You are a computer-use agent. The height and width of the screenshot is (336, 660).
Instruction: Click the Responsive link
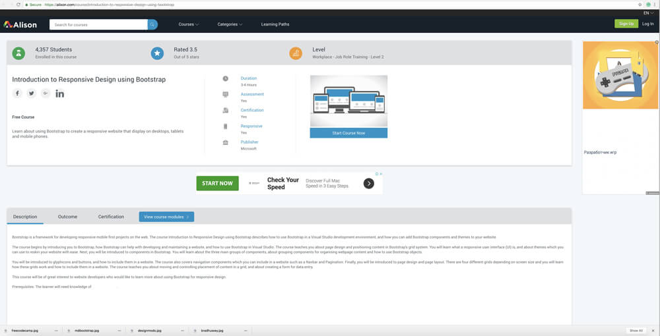[251, 126]
